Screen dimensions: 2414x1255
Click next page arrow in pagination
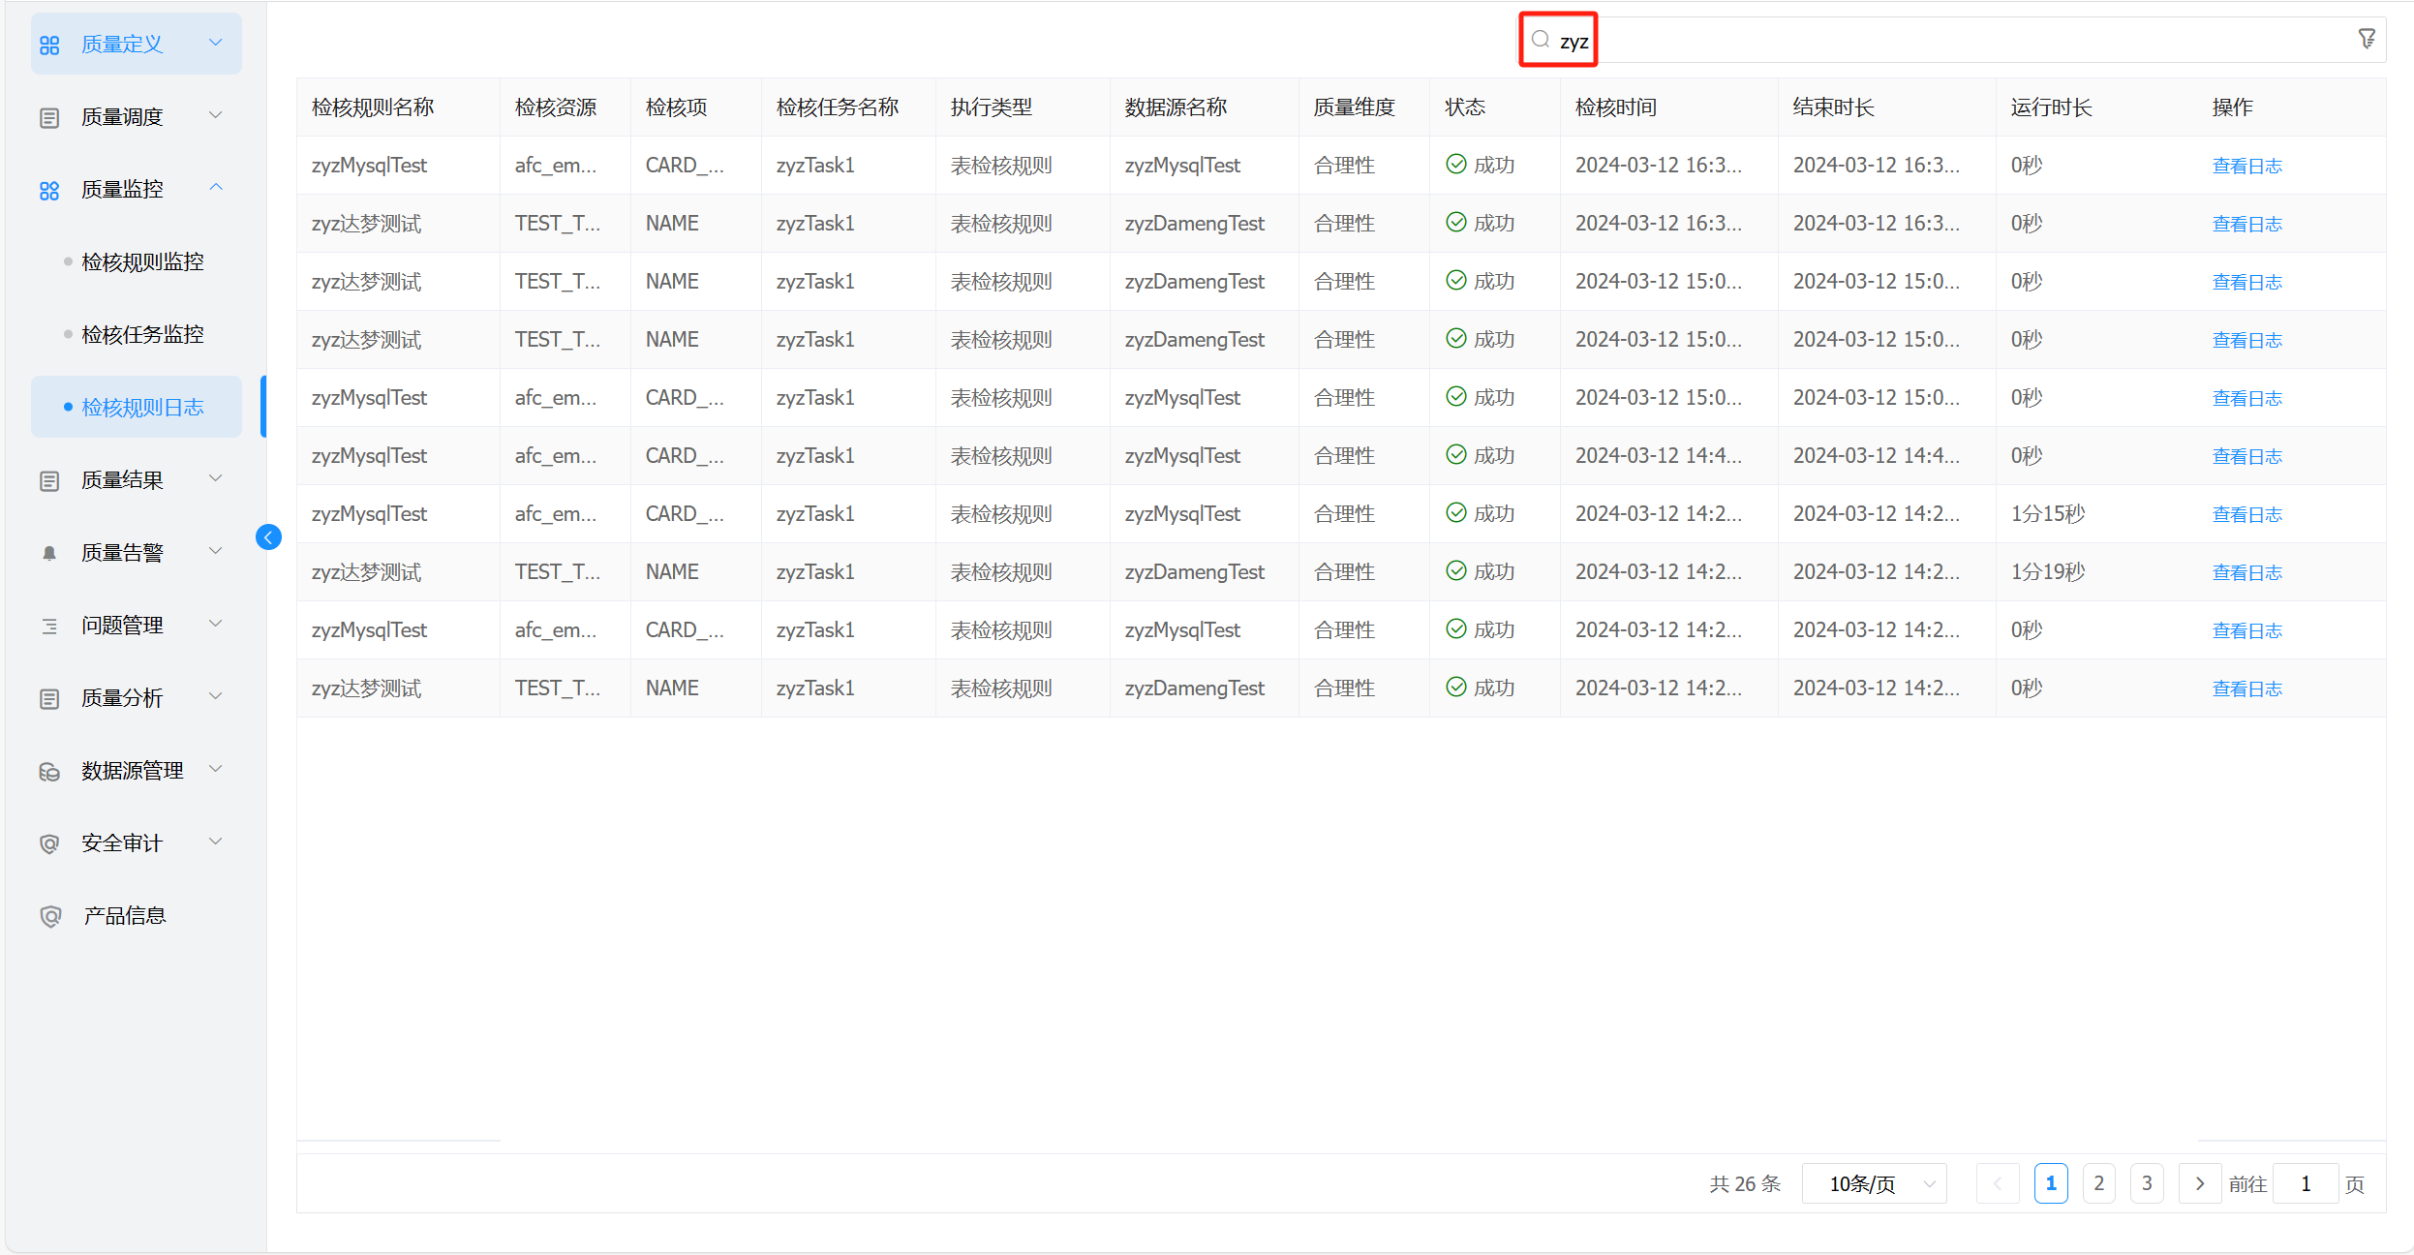tap(2199, 1183)
